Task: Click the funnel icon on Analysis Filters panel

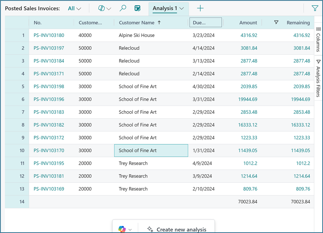Action: click(318, 62)
